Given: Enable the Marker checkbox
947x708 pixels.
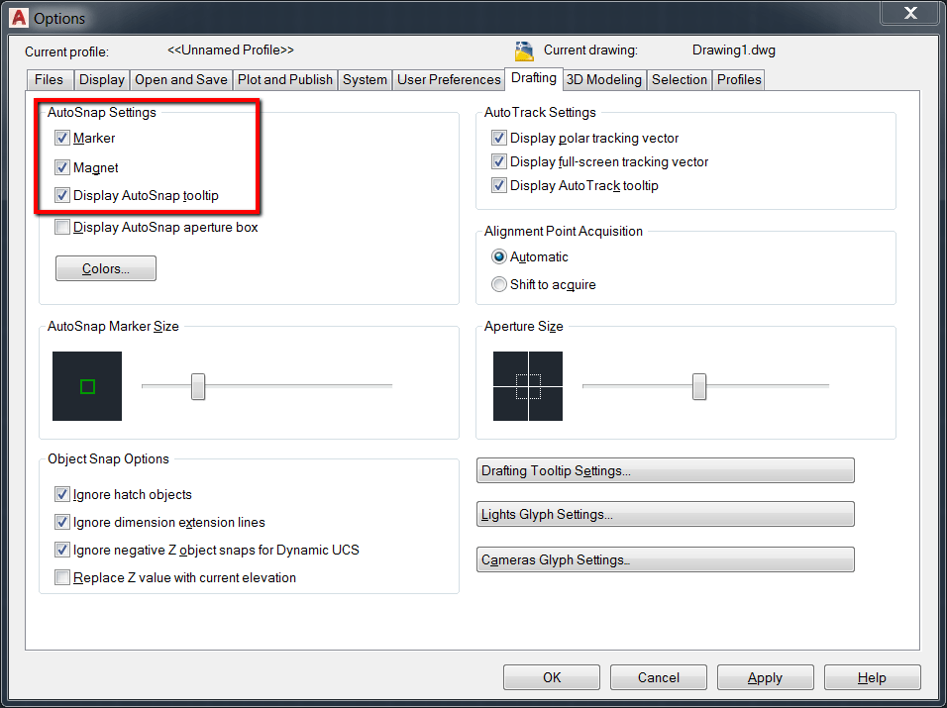Looking at the screenshot, I should coord(62,138).
